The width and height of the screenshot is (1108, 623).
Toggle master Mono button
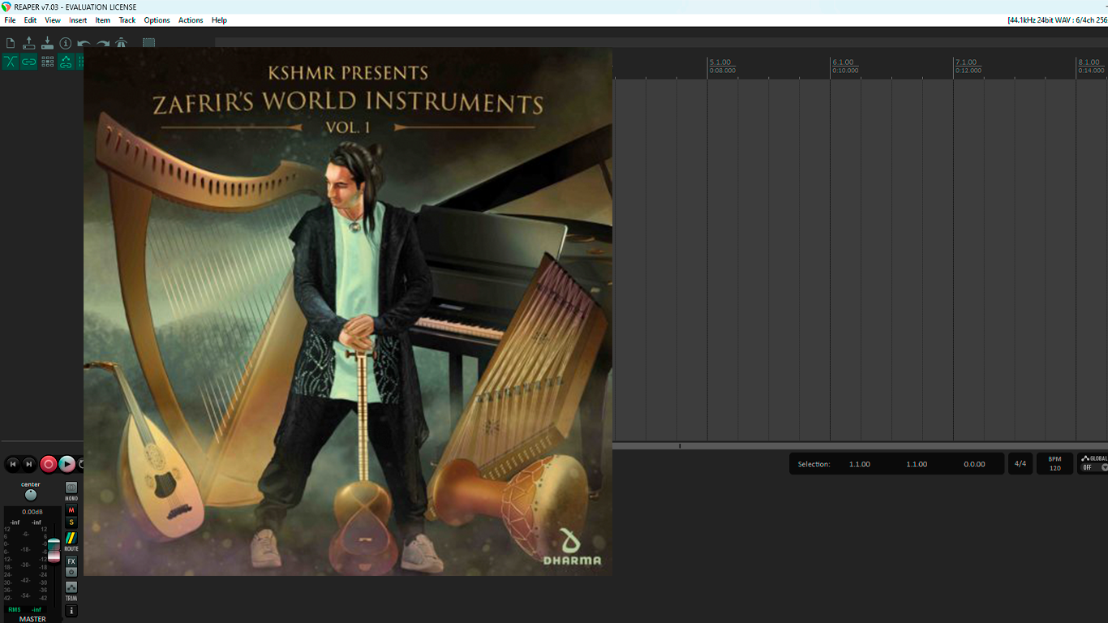(x=71, y=488)
